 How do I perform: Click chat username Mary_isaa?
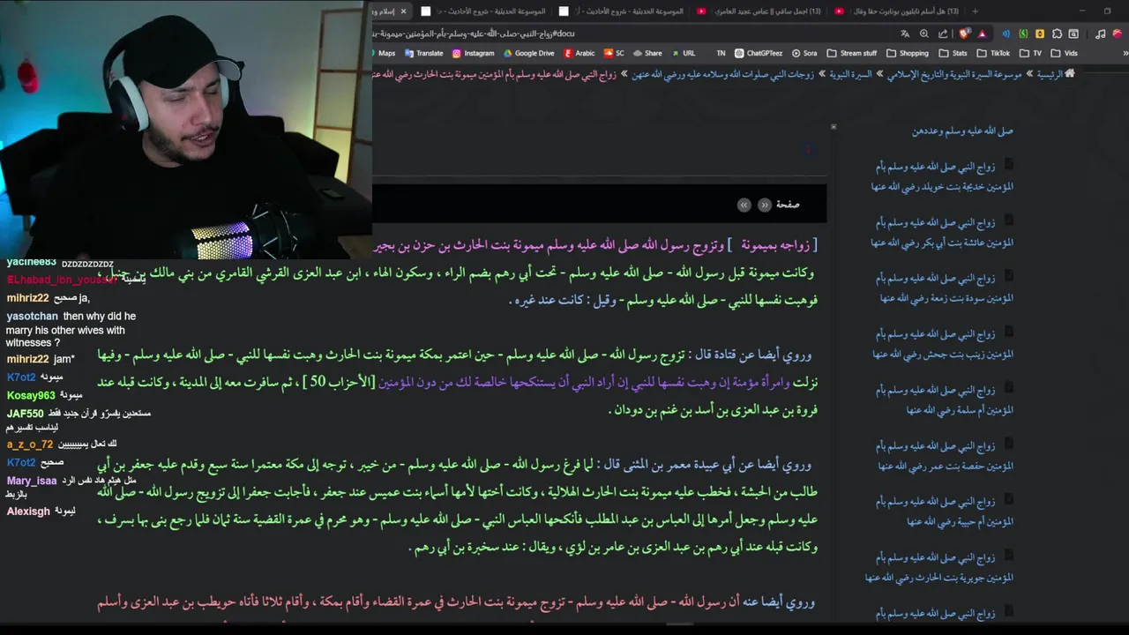(32, 481)
